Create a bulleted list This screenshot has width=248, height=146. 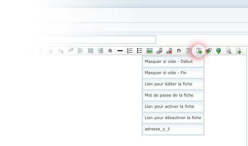tap(139, 51)
